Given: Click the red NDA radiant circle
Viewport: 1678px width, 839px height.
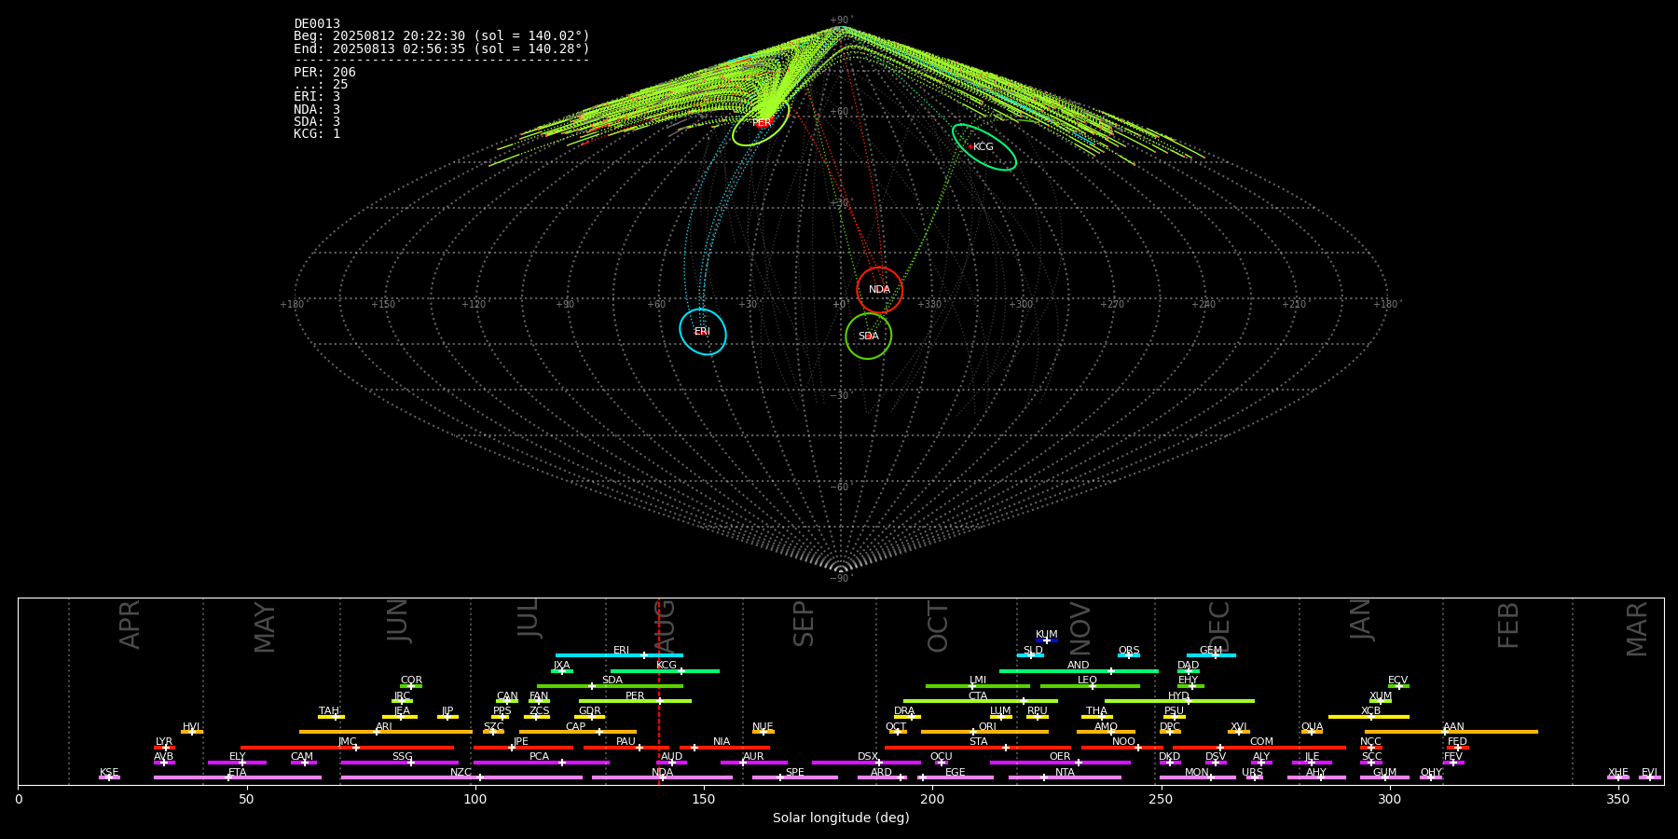Looking at the screenshot, I should point(879,290).
